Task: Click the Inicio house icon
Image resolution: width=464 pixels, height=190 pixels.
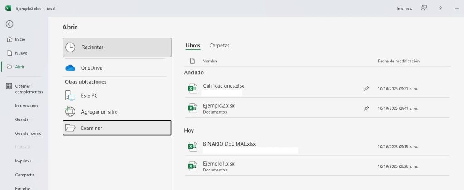Action: pyautogui.click(x=9, y=39)
